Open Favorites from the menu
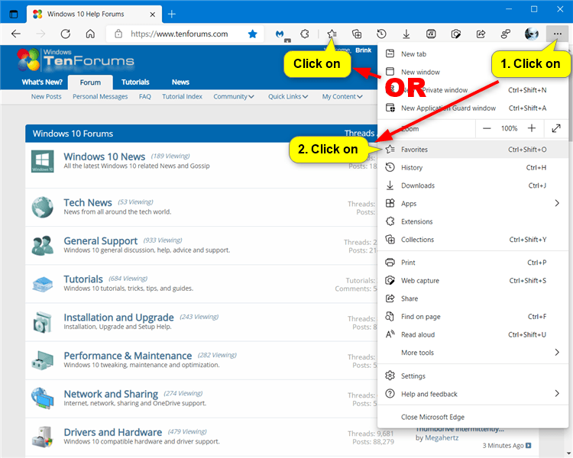Screen dimensions: 573x458 pos(473,150)
